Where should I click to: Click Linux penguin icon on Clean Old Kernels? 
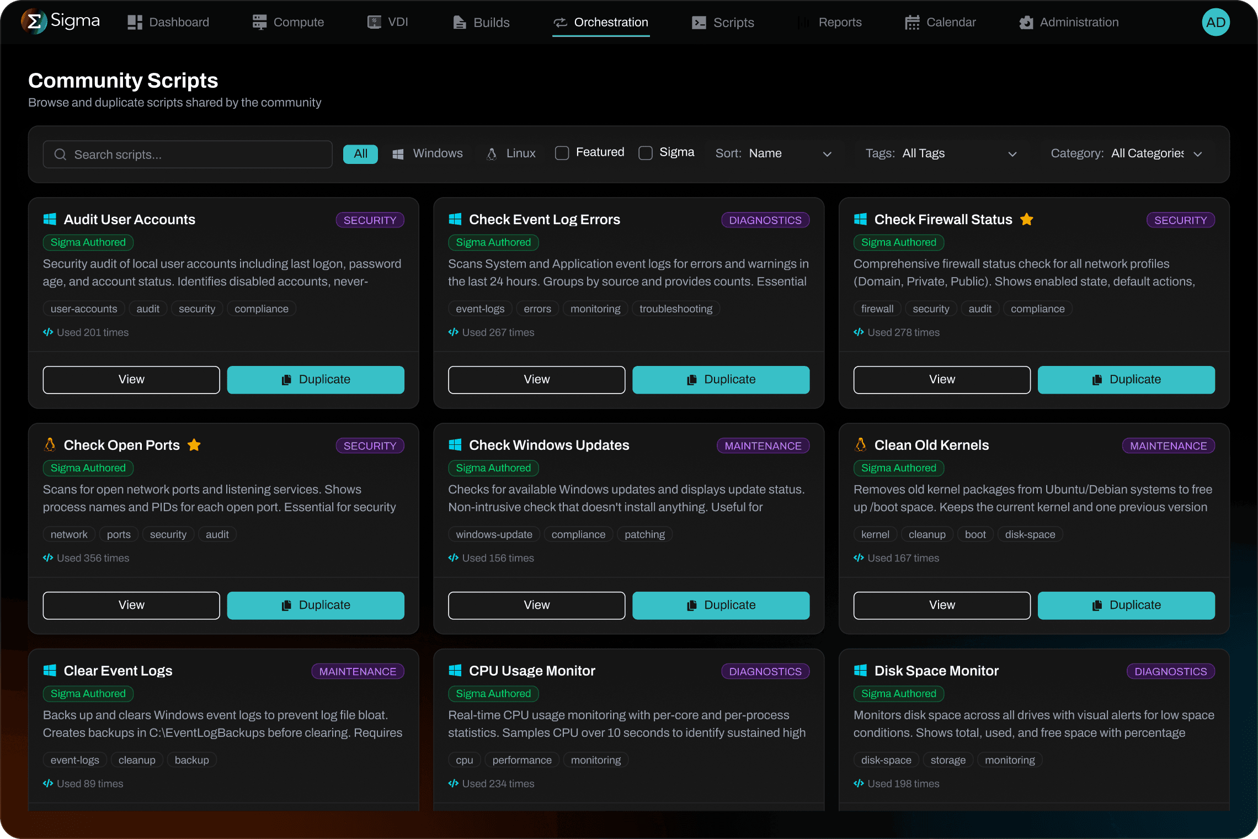pyautogui.click(x=860, y=445)
